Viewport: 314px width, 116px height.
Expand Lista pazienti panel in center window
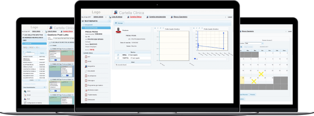[96, 25]
